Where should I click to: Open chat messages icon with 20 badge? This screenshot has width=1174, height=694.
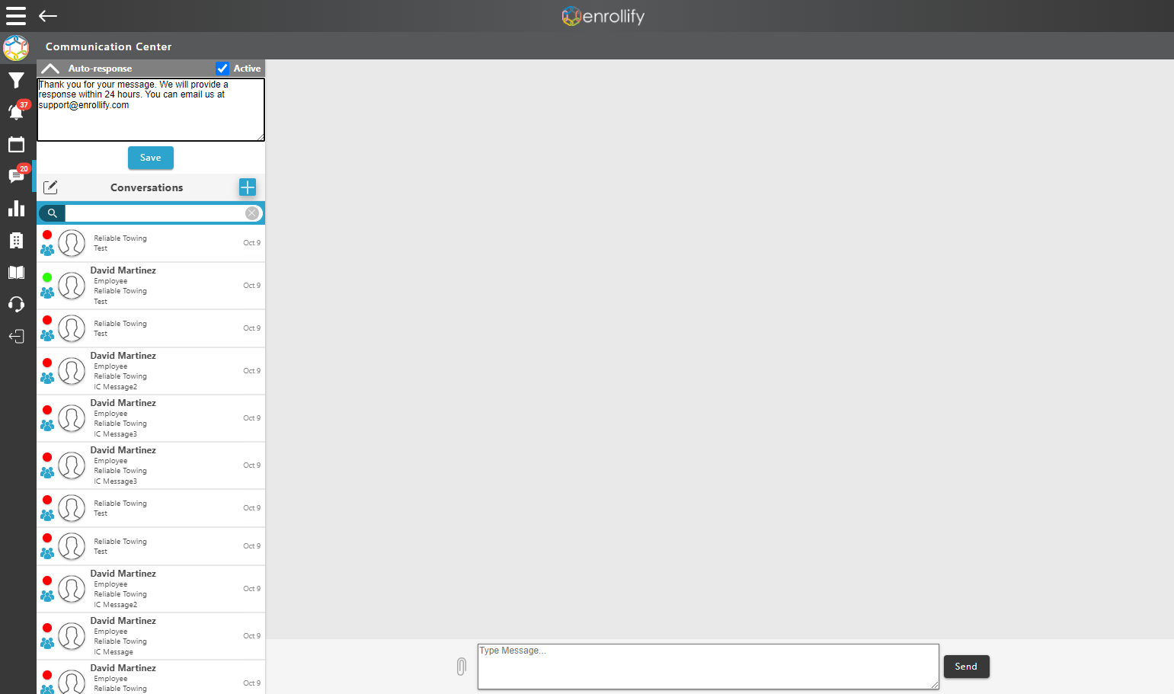pos(17,175)
